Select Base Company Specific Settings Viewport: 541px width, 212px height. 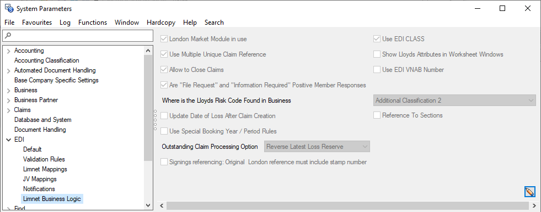point(56,80)
